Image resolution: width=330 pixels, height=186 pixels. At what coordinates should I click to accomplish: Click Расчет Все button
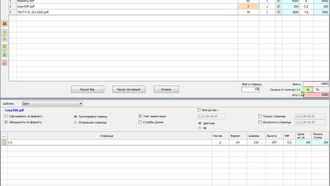(x=88, y=89)
